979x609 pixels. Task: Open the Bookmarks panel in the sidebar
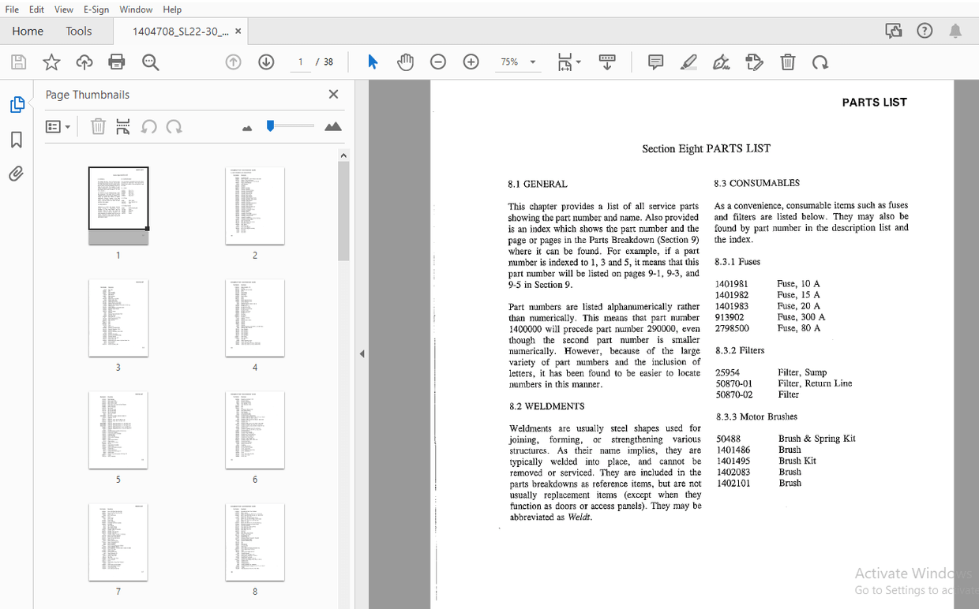pos(16,139)
